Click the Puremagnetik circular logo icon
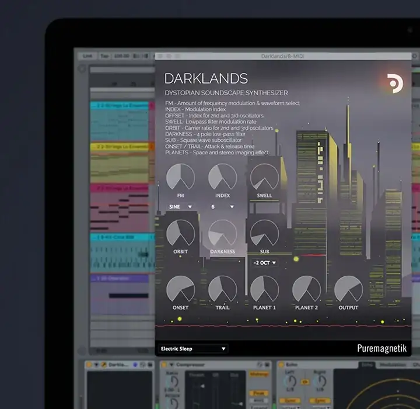 point(395,84)
